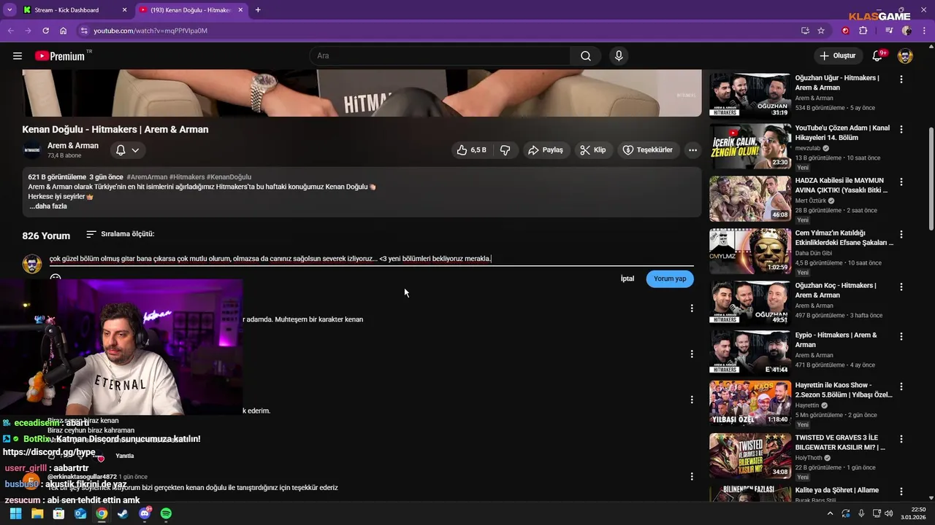The image size is (935, 525).
Task: Bookmark this page with the star icon
Action: (x=821, y=31)
